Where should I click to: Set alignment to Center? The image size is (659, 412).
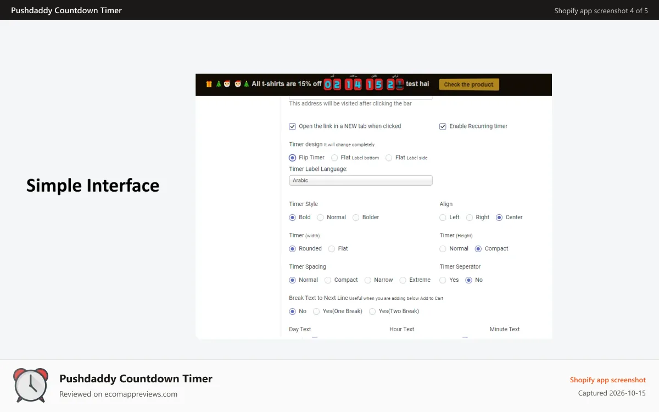tap(499, 218)
